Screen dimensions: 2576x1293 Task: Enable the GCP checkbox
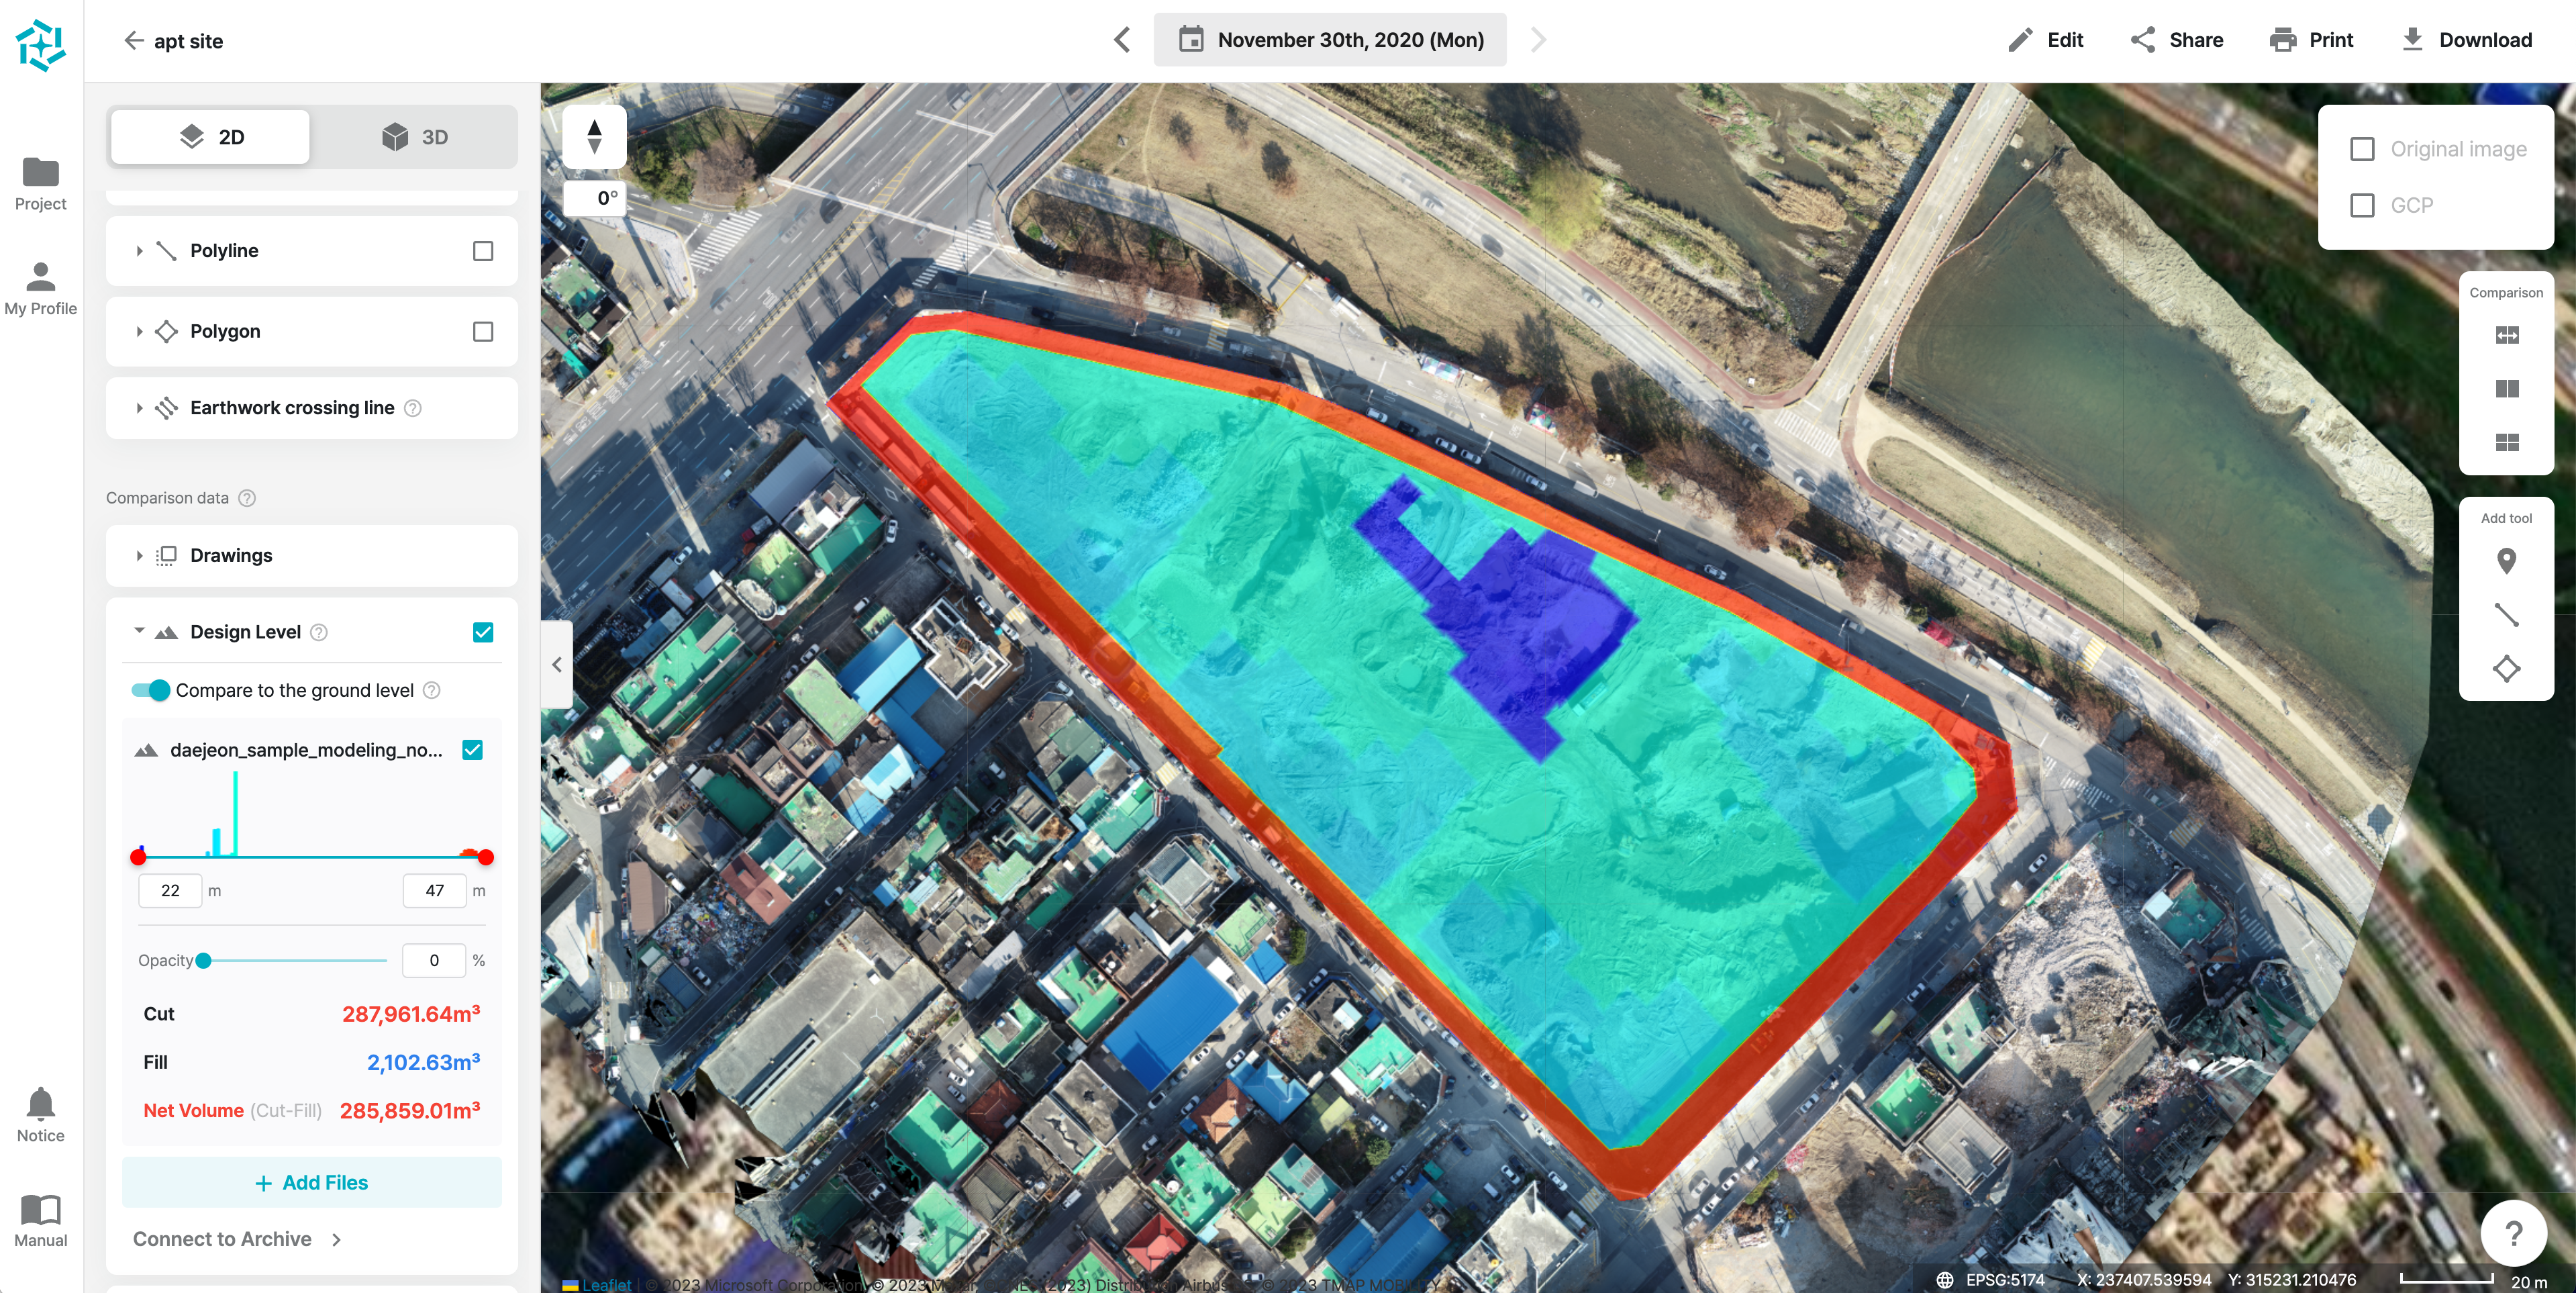coord(2362,205)
